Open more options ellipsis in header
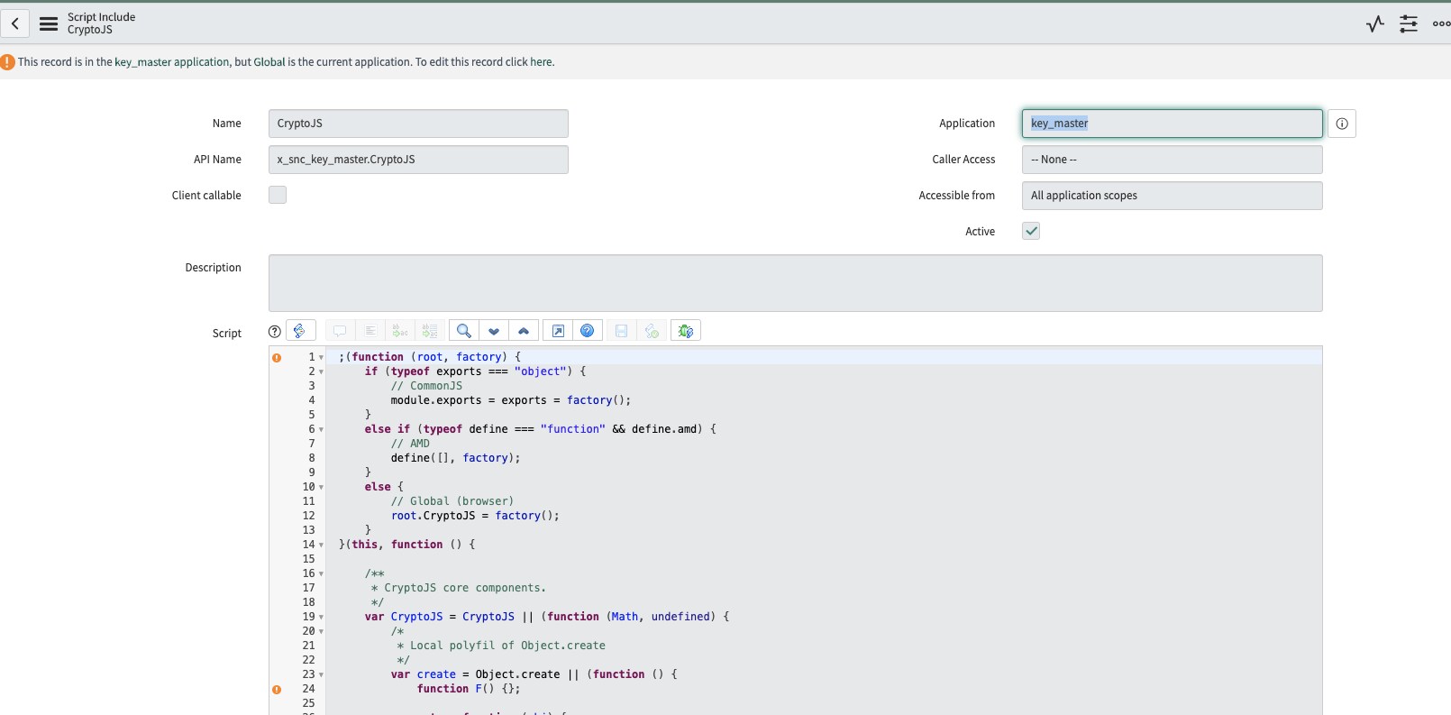Screen dimensions: 1451x715 pyautogui.click(x=1441, y=24)
